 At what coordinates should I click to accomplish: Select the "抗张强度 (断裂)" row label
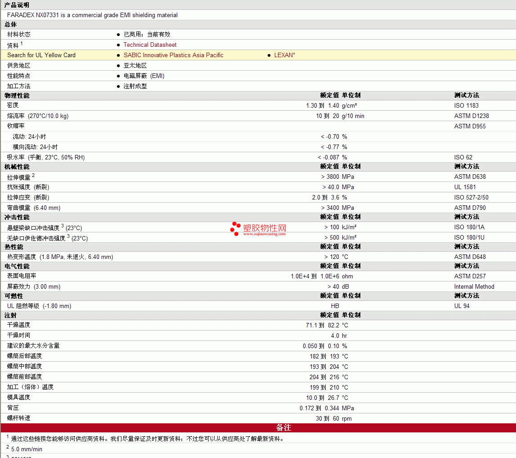pyautogui.click(x=28, y=187)
